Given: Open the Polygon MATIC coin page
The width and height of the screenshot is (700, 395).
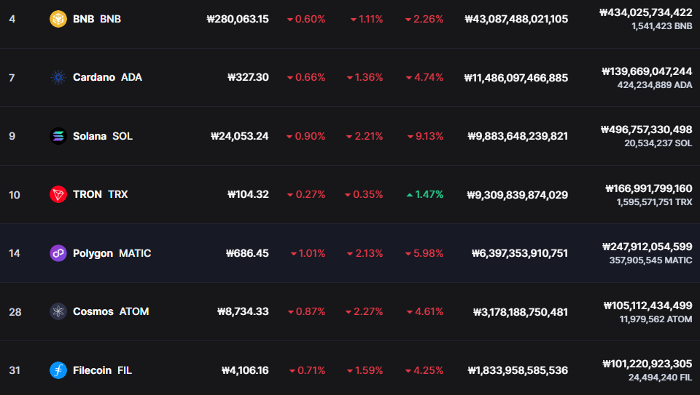Looking at the screenshot, I should tap(112, 253).
